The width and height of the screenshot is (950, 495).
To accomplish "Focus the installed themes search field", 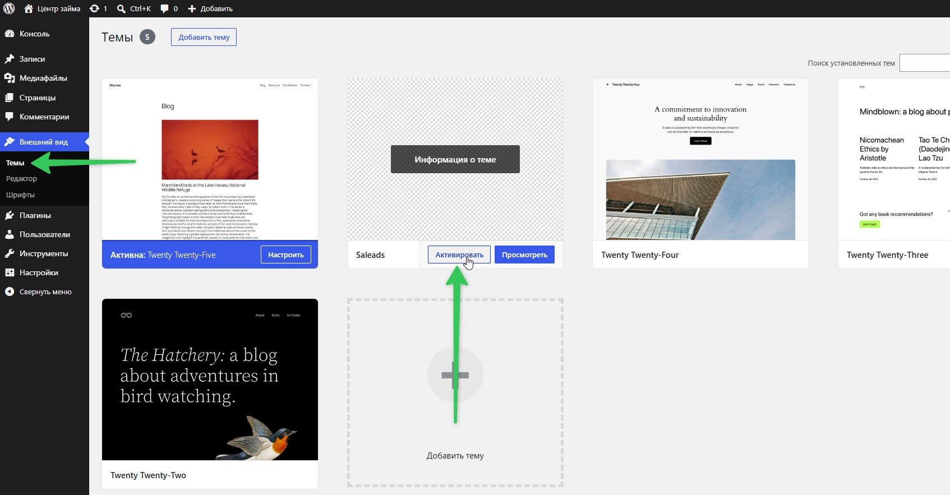I will tap(925, 63).
